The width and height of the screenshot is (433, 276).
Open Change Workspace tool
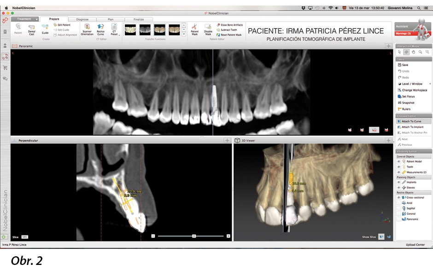coord(412,90)
